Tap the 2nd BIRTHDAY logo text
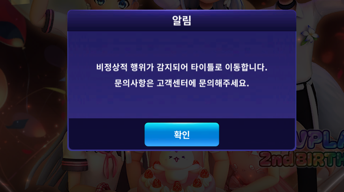The height and width of the screenshot is (192, 344). click(302, 159)
